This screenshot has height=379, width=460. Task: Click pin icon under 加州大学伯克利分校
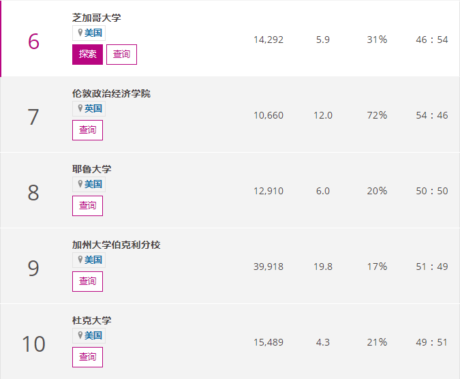coord(80,260)
